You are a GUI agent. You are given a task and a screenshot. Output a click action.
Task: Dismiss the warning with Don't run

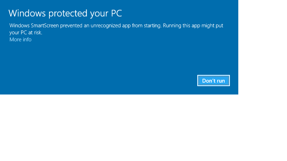click(x=213, y=81)
